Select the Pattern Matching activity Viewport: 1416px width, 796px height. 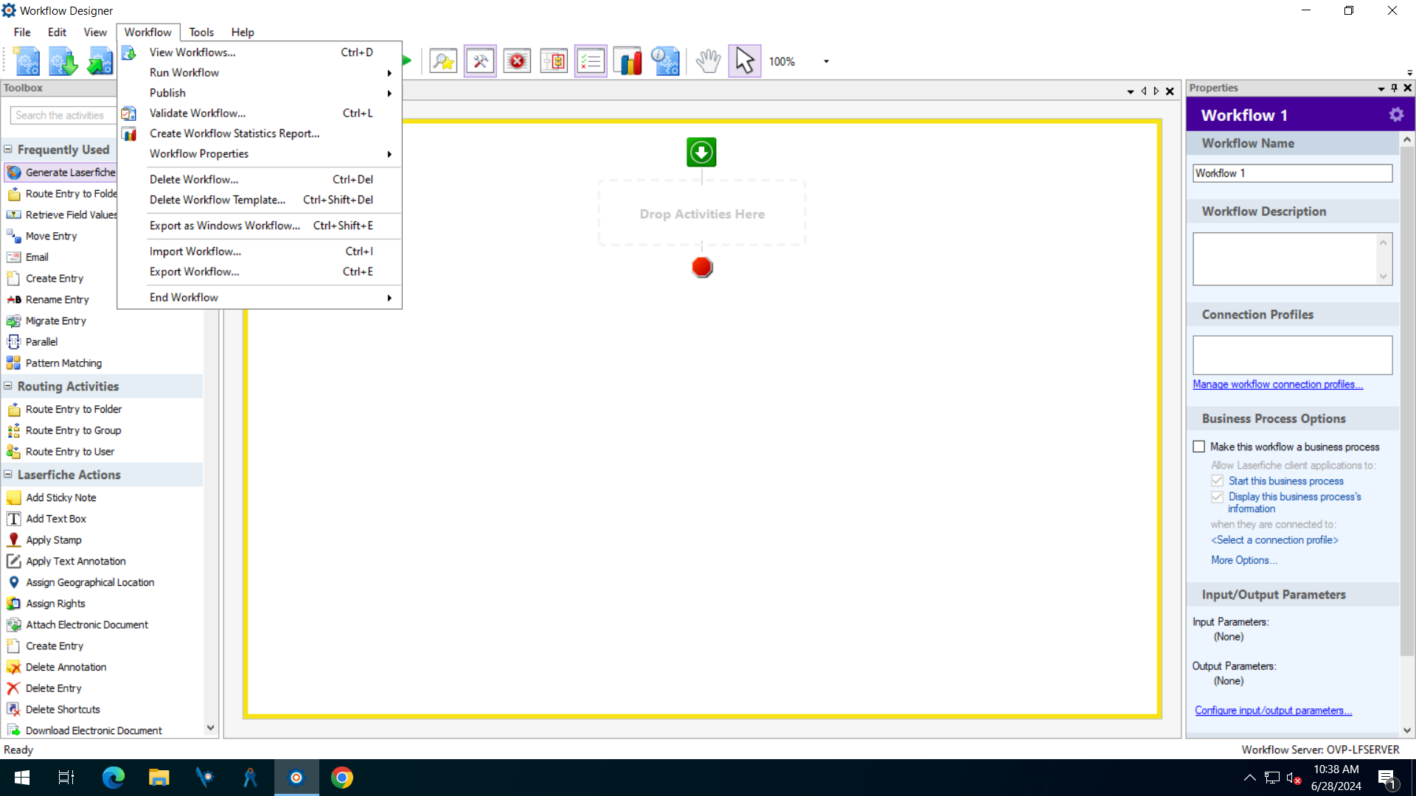point(63,363)
